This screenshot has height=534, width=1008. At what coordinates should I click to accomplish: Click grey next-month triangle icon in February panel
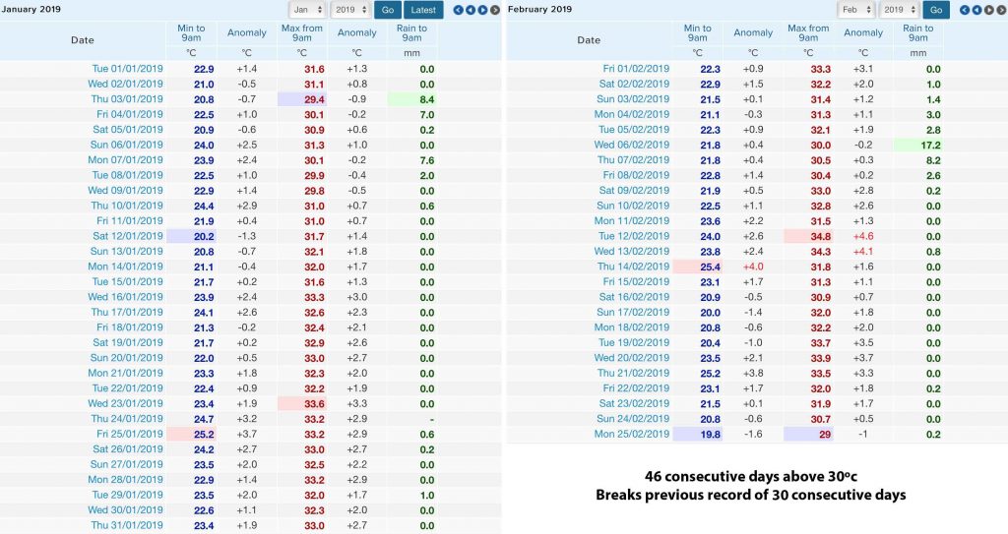(x=989, y=10)
